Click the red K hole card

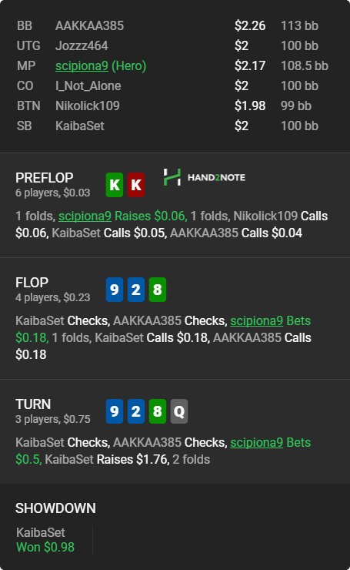point(136,185)
